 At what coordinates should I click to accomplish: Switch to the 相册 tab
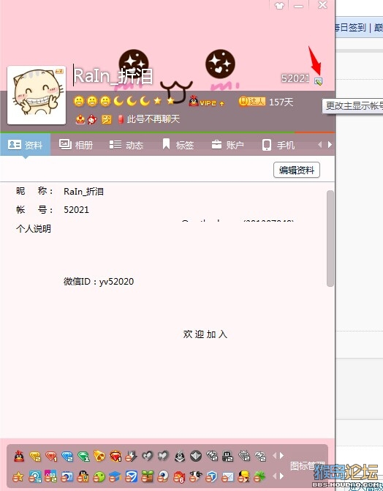click(76, 145)
